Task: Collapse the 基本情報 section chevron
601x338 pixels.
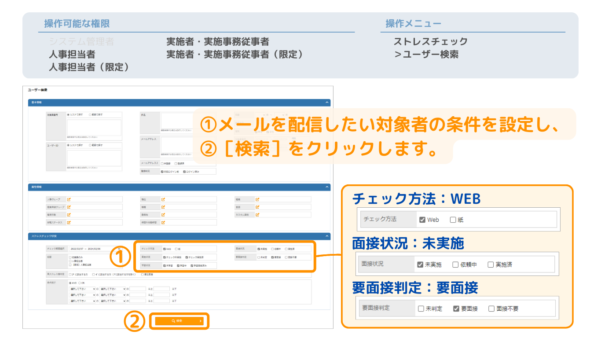Action: 326,103
